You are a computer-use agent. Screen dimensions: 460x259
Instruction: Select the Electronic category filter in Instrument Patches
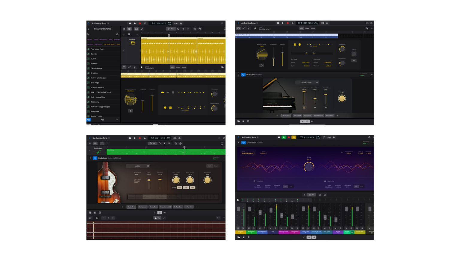[x=98, y=44]
